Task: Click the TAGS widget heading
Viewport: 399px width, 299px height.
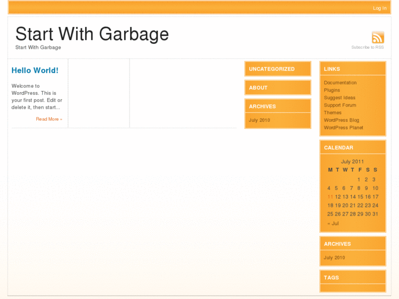Action: pyautogui.click(x=331, y=278)
